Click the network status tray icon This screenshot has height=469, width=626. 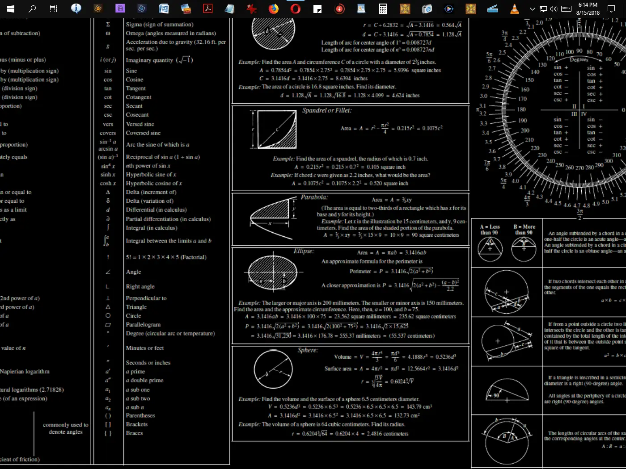(543, 9)
